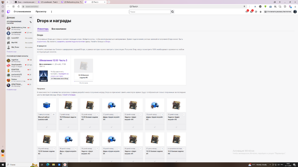Submit search with the magnifier button

tap(172, 12)
